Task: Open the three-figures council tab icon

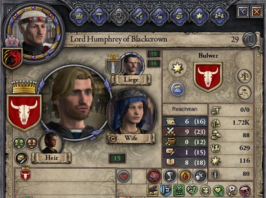Action: (219, 16)
